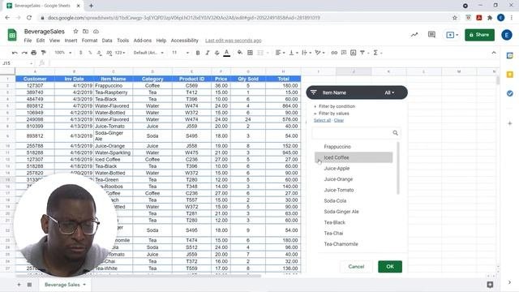
Task: Click OK in filter panel
Action: 390,267
